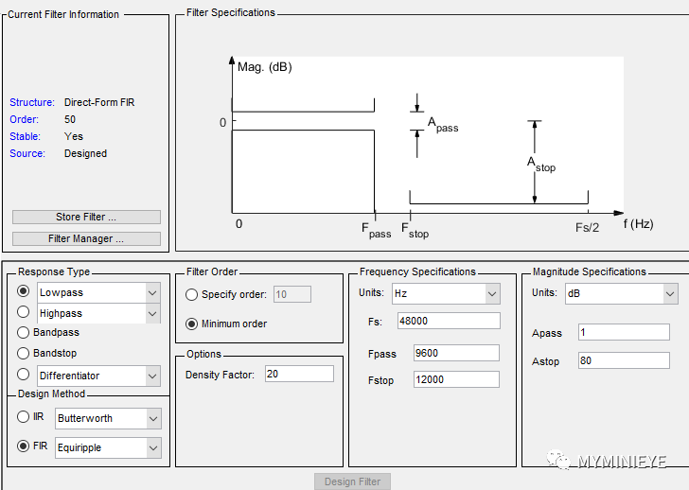The image size is (689, 490).
Task: Select the Bandstop response type
Action: [x=24, y=354]
